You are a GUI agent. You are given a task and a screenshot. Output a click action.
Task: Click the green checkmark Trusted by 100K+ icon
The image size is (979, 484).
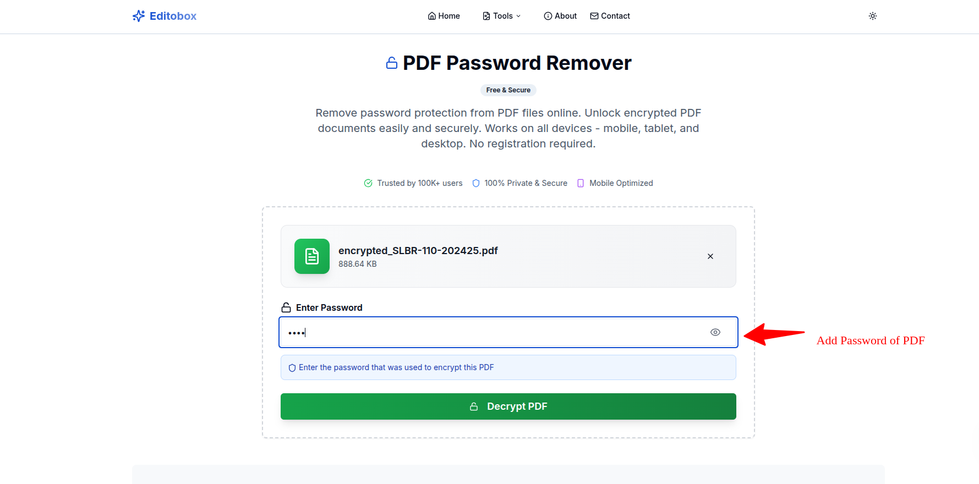point(368,183)
